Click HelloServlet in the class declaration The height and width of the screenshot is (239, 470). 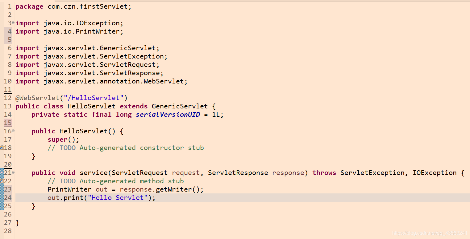92,106
